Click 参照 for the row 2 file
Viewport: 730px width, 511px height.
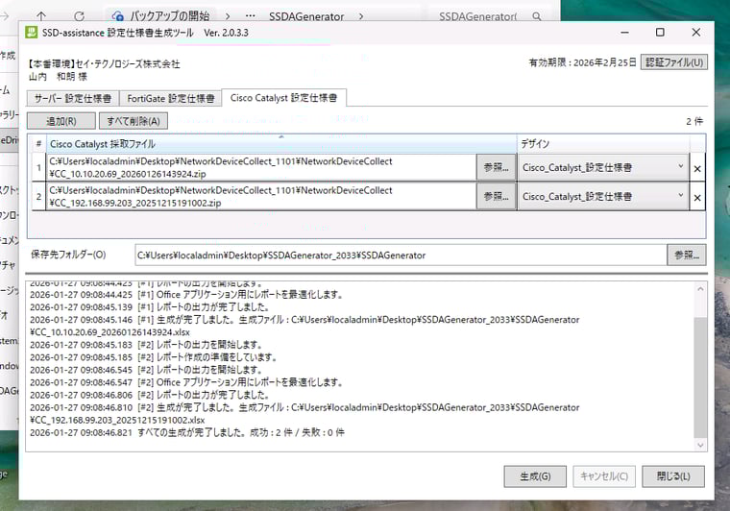(x=496, y=196)
